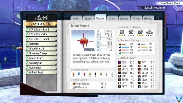The width and height of the screenshot is (183, 103).
Task: Select the Helmord enemy entry
Action: [41, 44]
